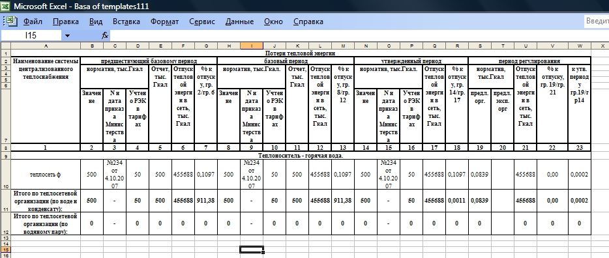Click the help question box at right
Viewport: 609px width, 258px height.
pyautogui.click(x=597, y=21)
